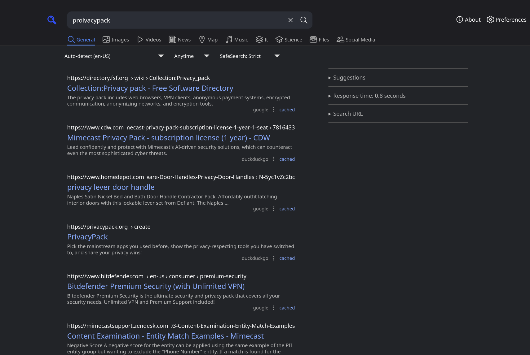
Task: Switch to the Science tab
Action: (289, 40)
